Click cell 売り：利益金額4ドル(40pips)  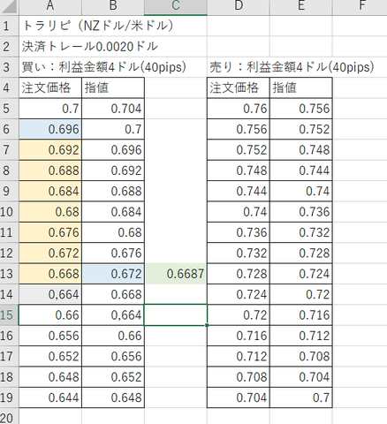(x=292, y=67)
